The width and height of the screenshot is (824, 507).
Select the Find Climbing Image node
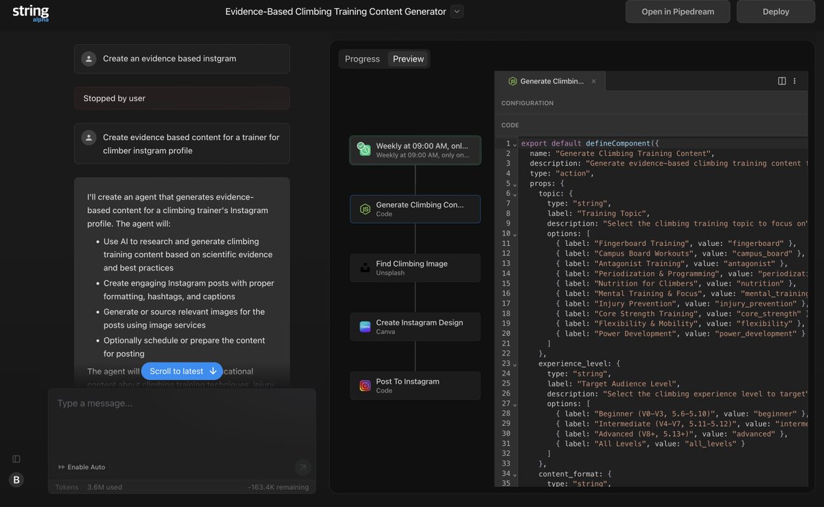[415, 268]
